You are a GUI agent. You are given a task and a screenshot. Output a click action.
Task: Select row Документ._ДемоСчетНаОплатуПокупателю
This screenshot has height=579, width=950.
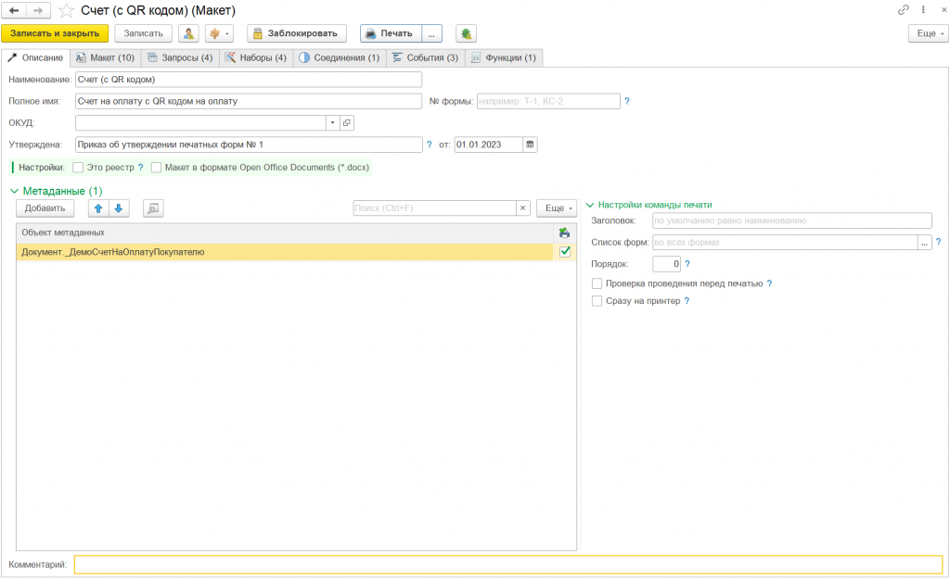(x=285, y=252)
